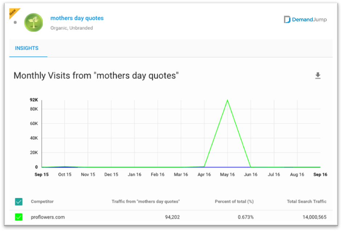Click the Organic, Unbranded subtitle text

tap(72, 28)
